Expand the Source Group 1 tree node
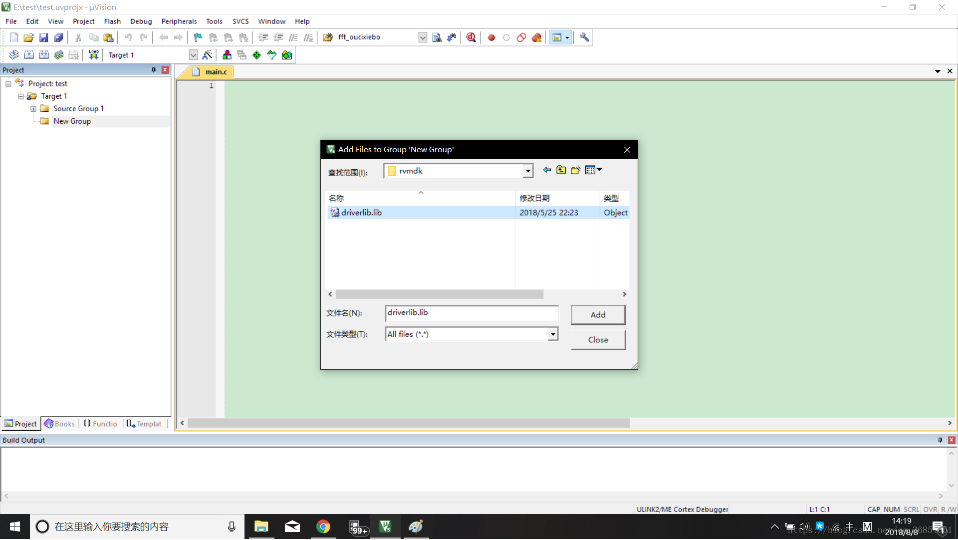Screen dimensions: 958x540 [x=33, y=109]
